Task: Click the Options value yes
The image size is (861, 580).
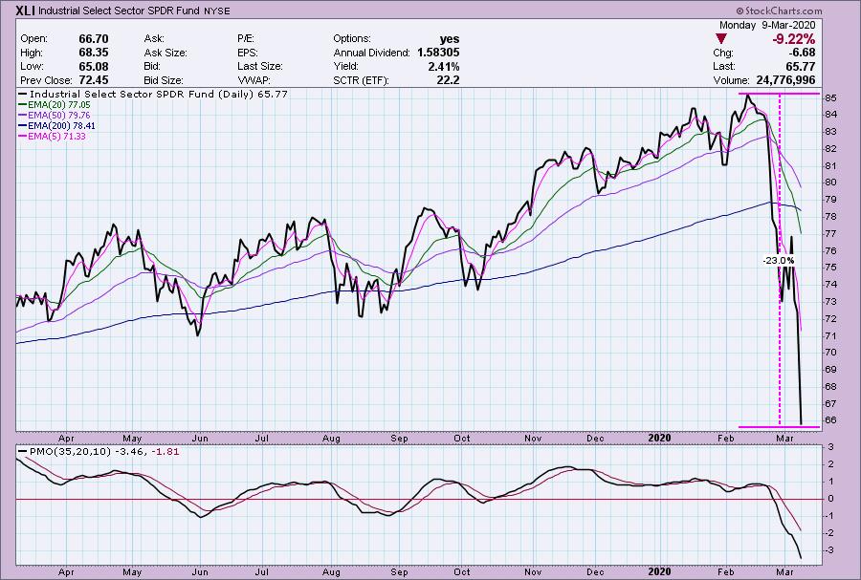Action: coord(450,39)
